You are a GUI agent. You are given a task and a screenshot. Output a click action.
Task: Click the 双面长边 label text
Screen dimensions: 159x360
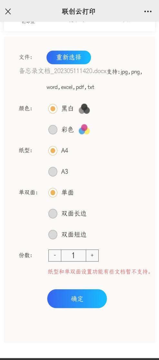pos(74,214)
